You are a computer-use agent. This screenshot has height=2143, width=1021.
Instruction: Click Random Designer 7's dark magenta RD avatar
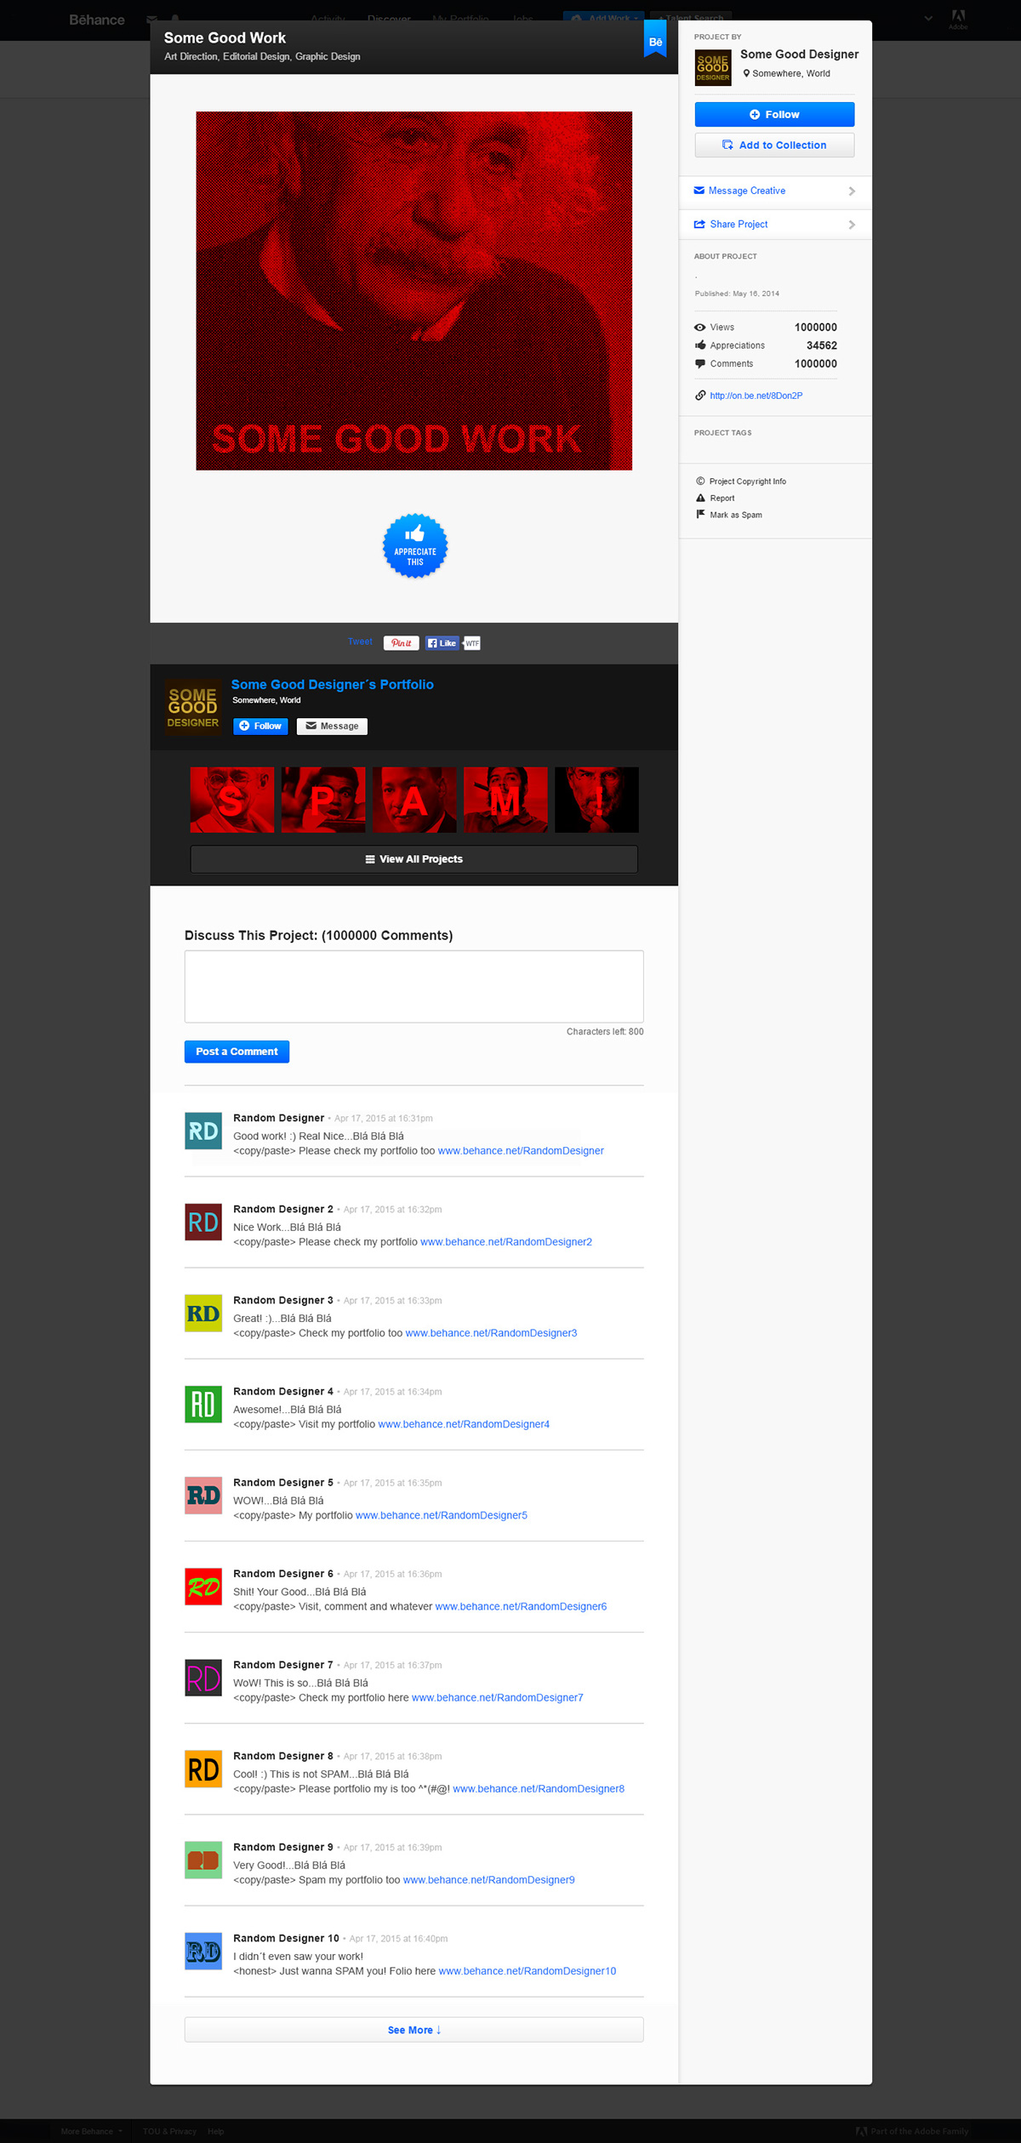point(203,1677)
